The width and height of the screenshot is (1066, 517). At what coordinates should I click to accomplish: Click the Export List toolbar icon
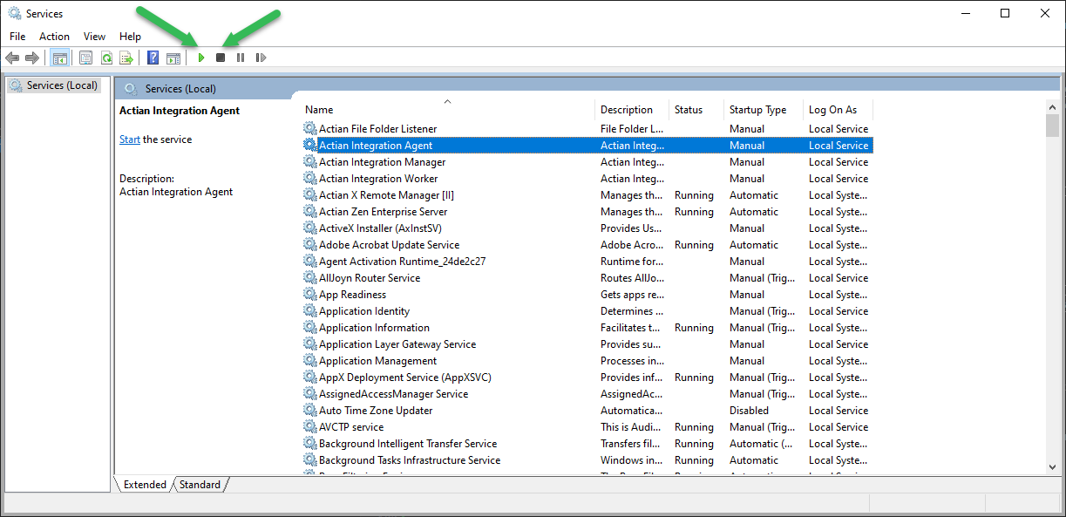(126, 58)
